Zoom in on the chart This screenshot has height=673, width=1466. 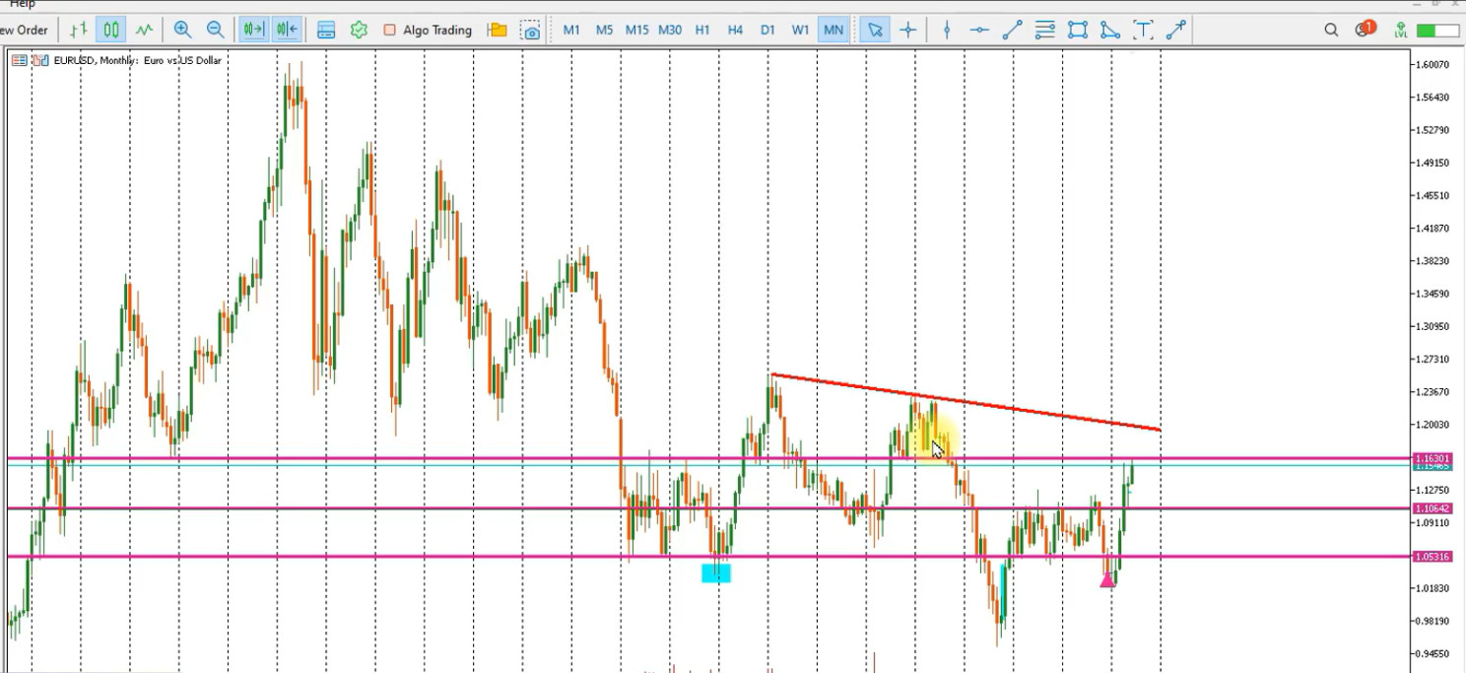pos(182,31)
